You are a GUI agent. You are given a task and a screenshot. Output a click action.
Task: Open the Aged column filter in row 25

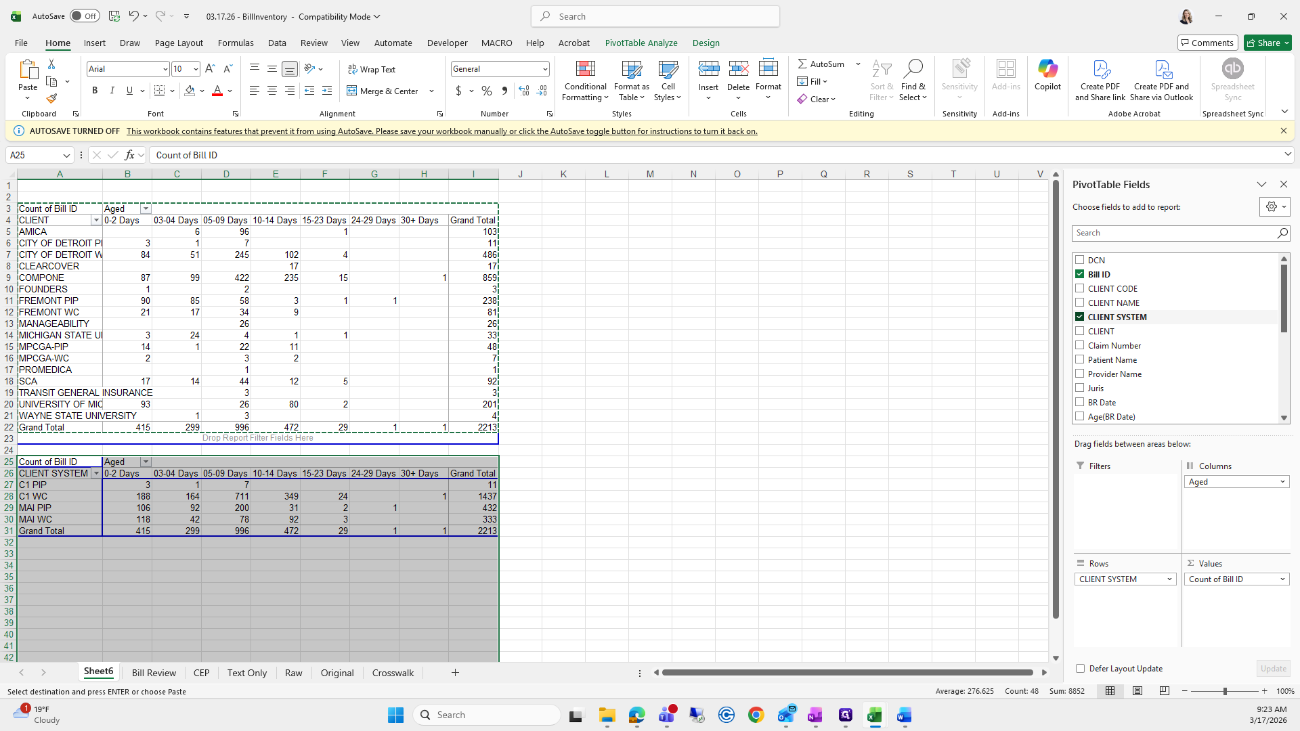pos(146,462)
